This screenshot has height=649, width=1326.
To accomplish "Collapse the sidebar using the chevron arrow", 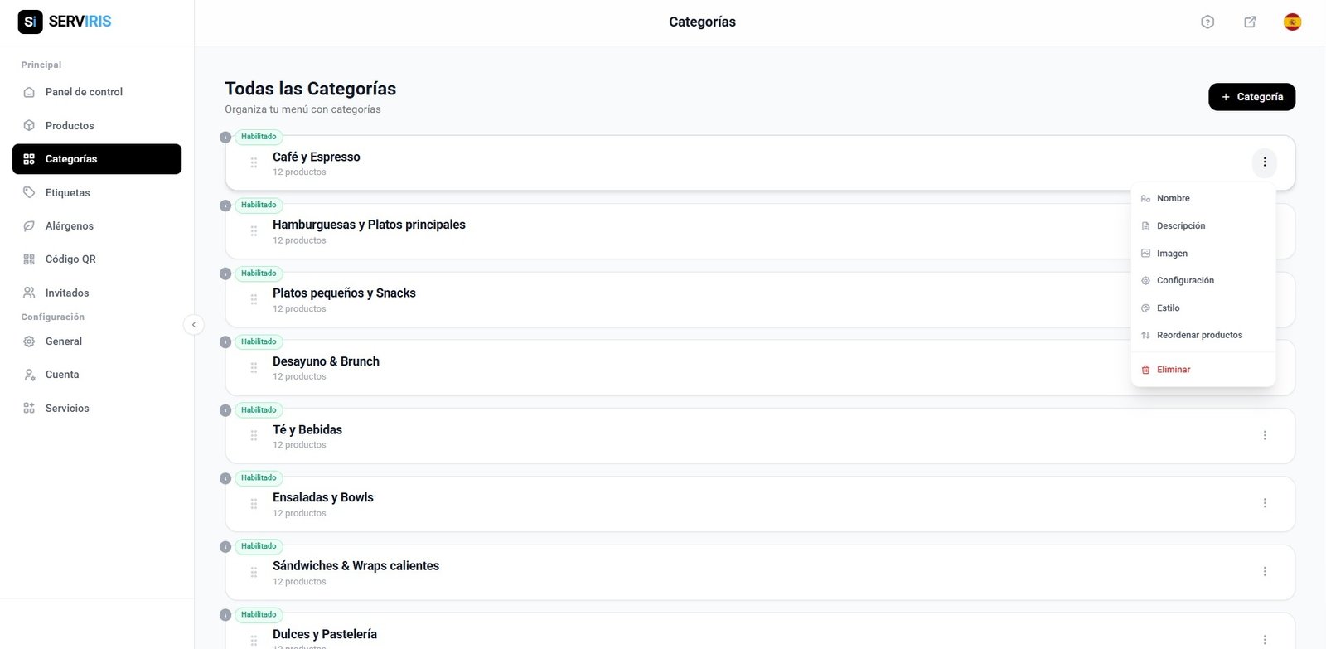I will click(x=193, y=324).
